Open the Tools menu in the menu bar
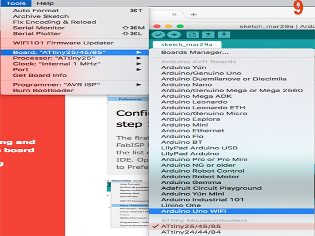The height and width of the screenshot is (236, 315). point(16,3)
